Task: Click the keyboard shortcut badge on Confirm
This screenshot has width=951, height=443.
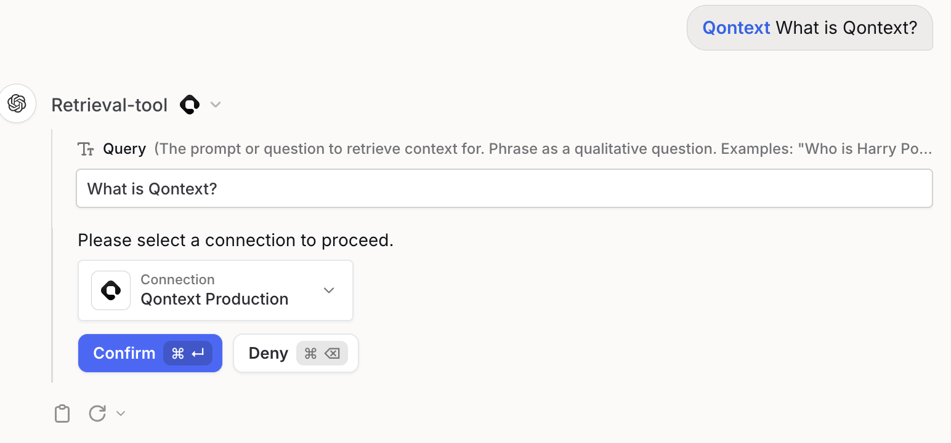Action: click(x=188, y=353)
